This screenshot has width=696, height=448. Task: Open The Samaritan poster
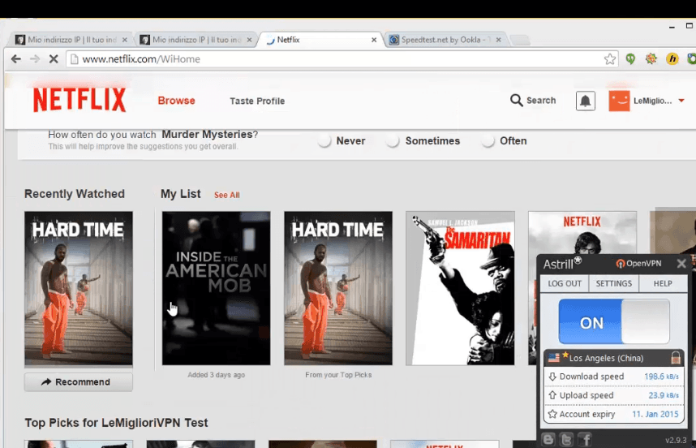point(460,288)
